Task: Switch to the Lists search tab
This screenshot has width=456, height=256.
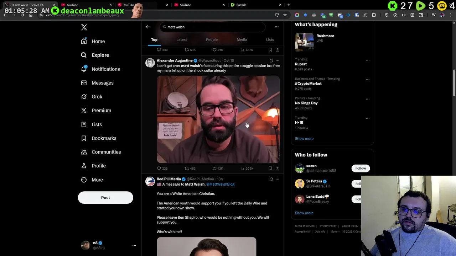Action: (x=270, y=39)
